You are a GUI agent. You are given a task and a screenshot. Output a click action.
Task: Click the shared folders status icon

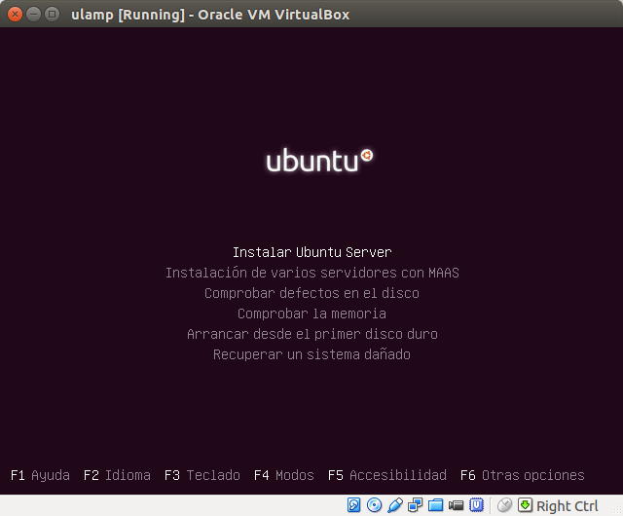coord(435,505)
